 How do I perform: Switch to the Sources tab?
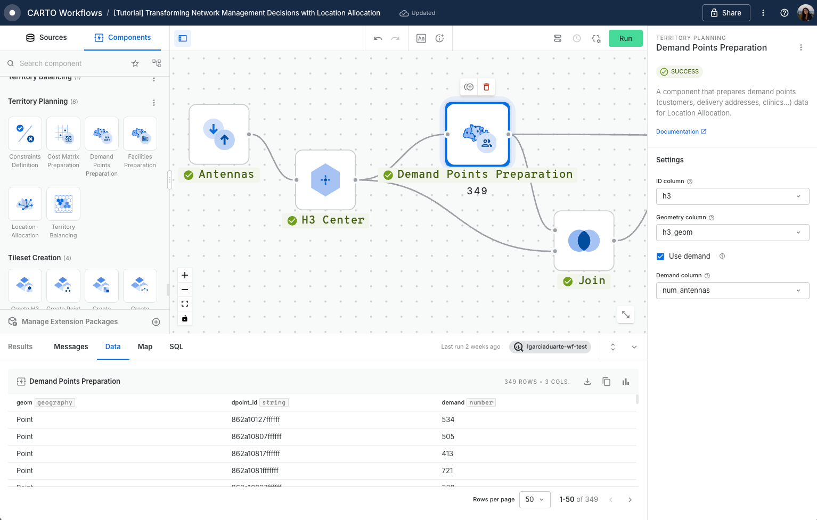point(46,38)
